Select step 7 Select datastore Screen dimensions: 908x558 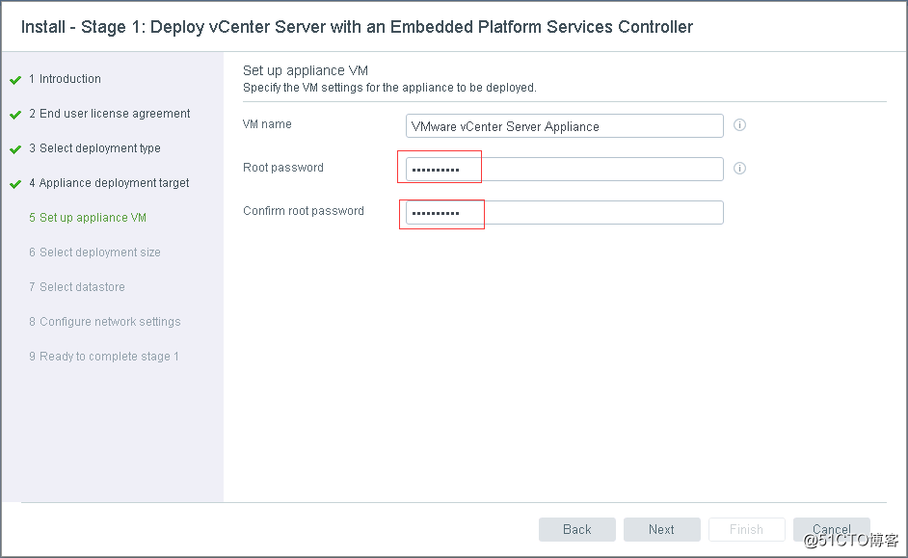[x=77, y=287]
